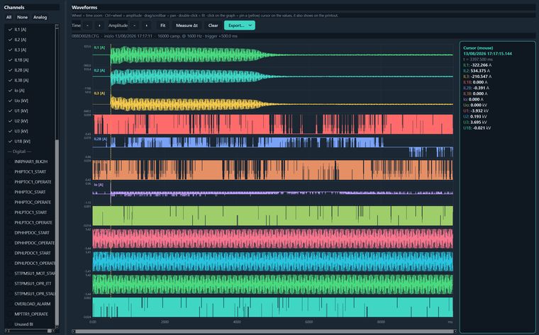Viewport: 539px width, 335px height.
Task: Pin a cursor on the yellow IL3 waveform
Action: [186, 104]
